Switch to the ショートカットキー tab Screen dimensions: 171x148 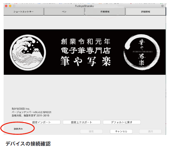click(x=24, y=12)
